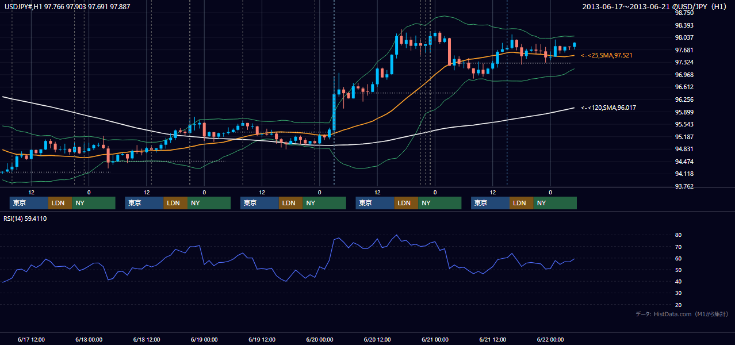Click price axis label 93.762
The image size is (735, 345).
(x=684, y=186)
